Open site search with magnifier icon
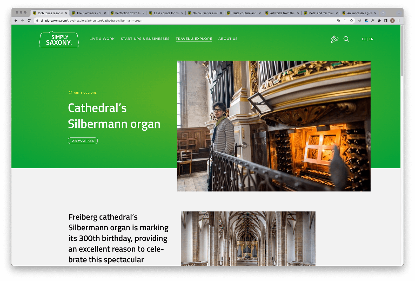This screenshot has width=415, height=281. 346,39
